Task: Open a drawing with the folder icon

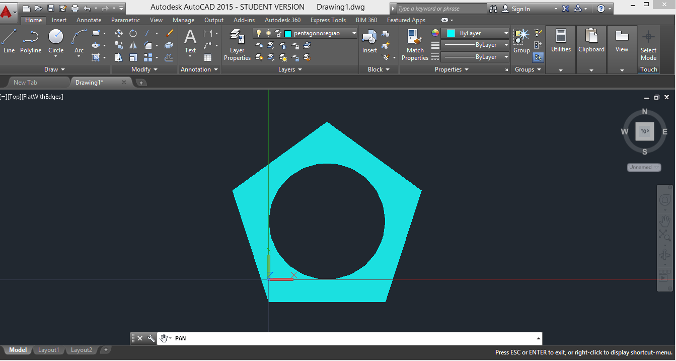Action: (x=38, y=9)
